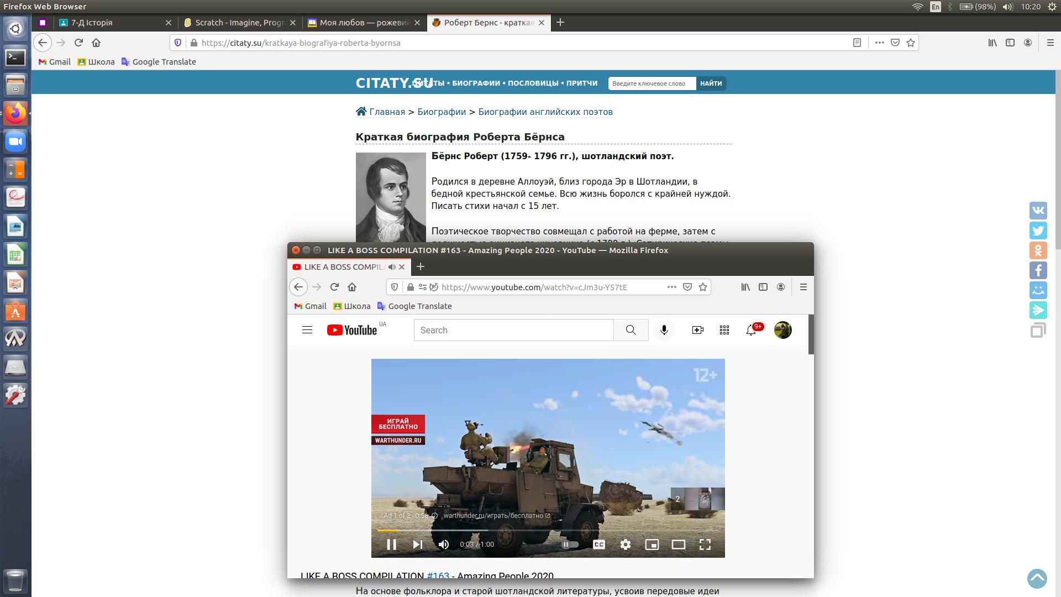Switch to theater mode
This screenshot has width=1061, height=597.
[x=678, y=544]
